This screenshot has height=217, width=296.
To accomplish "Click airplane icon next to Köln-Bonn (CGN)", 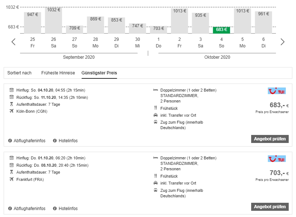I will pos(11,111).
